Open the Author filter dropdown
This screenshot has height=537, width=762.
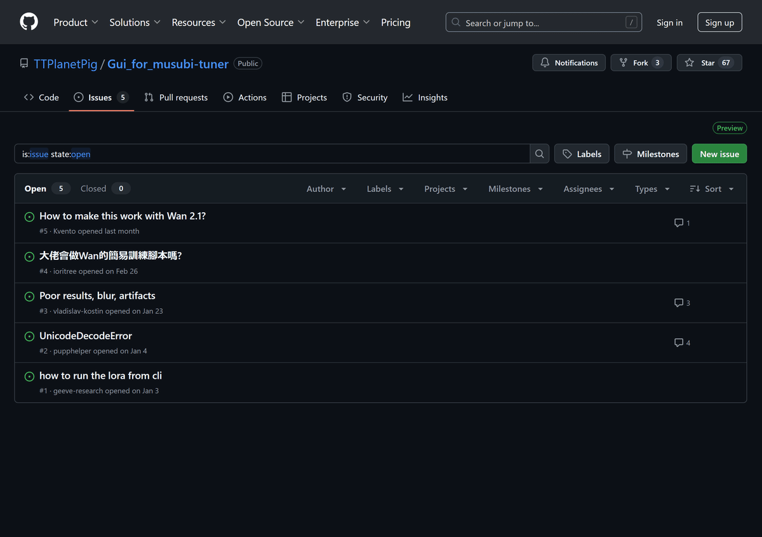point(326,188)
